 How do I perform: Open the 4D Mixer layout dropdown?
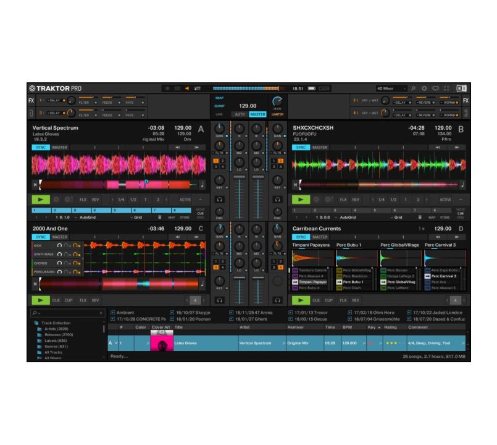click(391, 88)
